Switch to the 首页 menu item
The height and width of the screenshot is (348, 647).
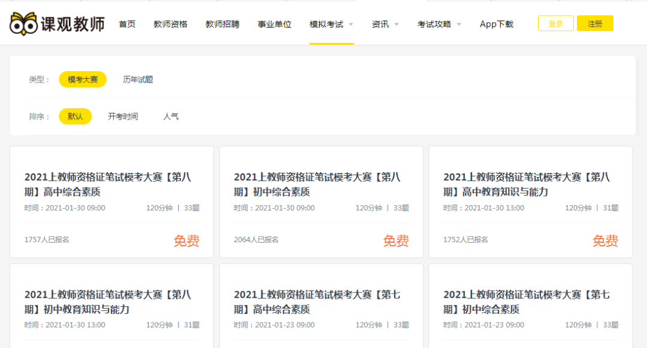tap(126, 24)
